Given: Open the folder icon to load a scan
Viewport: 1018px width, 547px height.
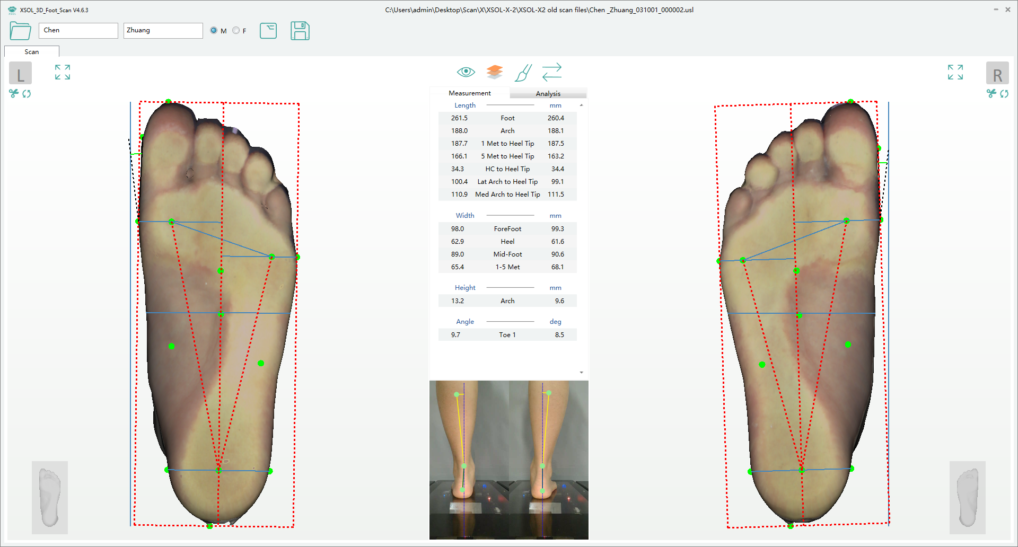Looking at the screenshot, I should [x=20, y=31].
